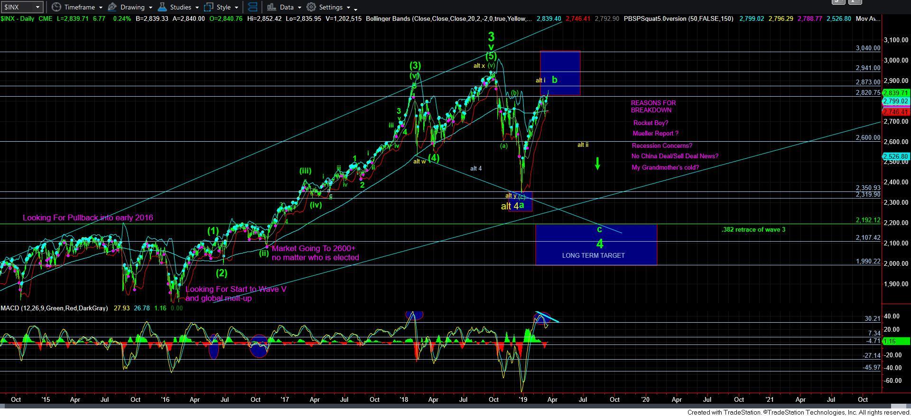Viewport: 911px width, 416px height.
Task: Open the Timeframe menu label
Action: (x=79, y=7)
